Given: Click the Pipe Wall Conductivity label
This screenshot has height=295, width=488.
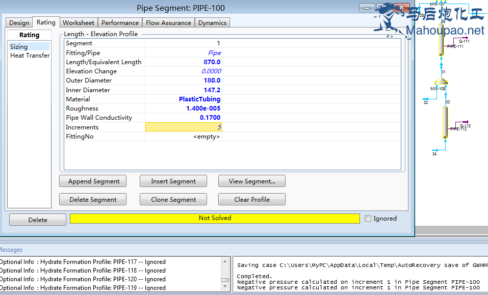Looking at the screenshot, I should click(99, 118).
